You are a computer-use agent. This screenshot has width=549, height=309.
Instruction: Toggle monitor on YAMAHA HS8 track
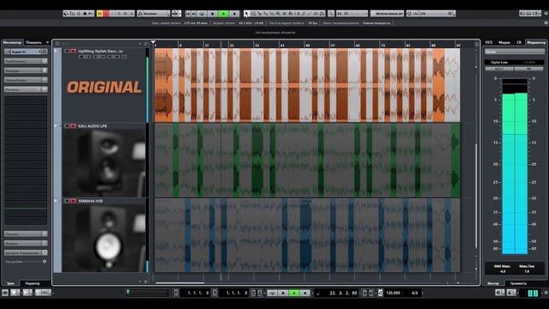pyautogui.click(x=67, y=201)
